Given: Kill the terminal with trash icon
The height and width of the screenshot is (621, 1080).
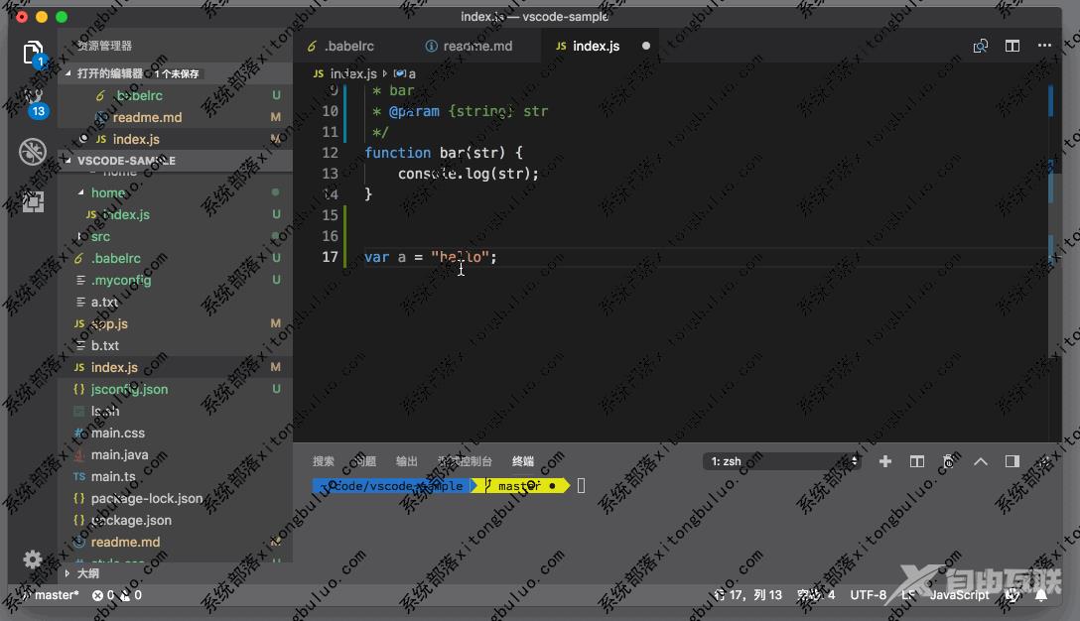Looking at the screenshot, I should point(948,461).
